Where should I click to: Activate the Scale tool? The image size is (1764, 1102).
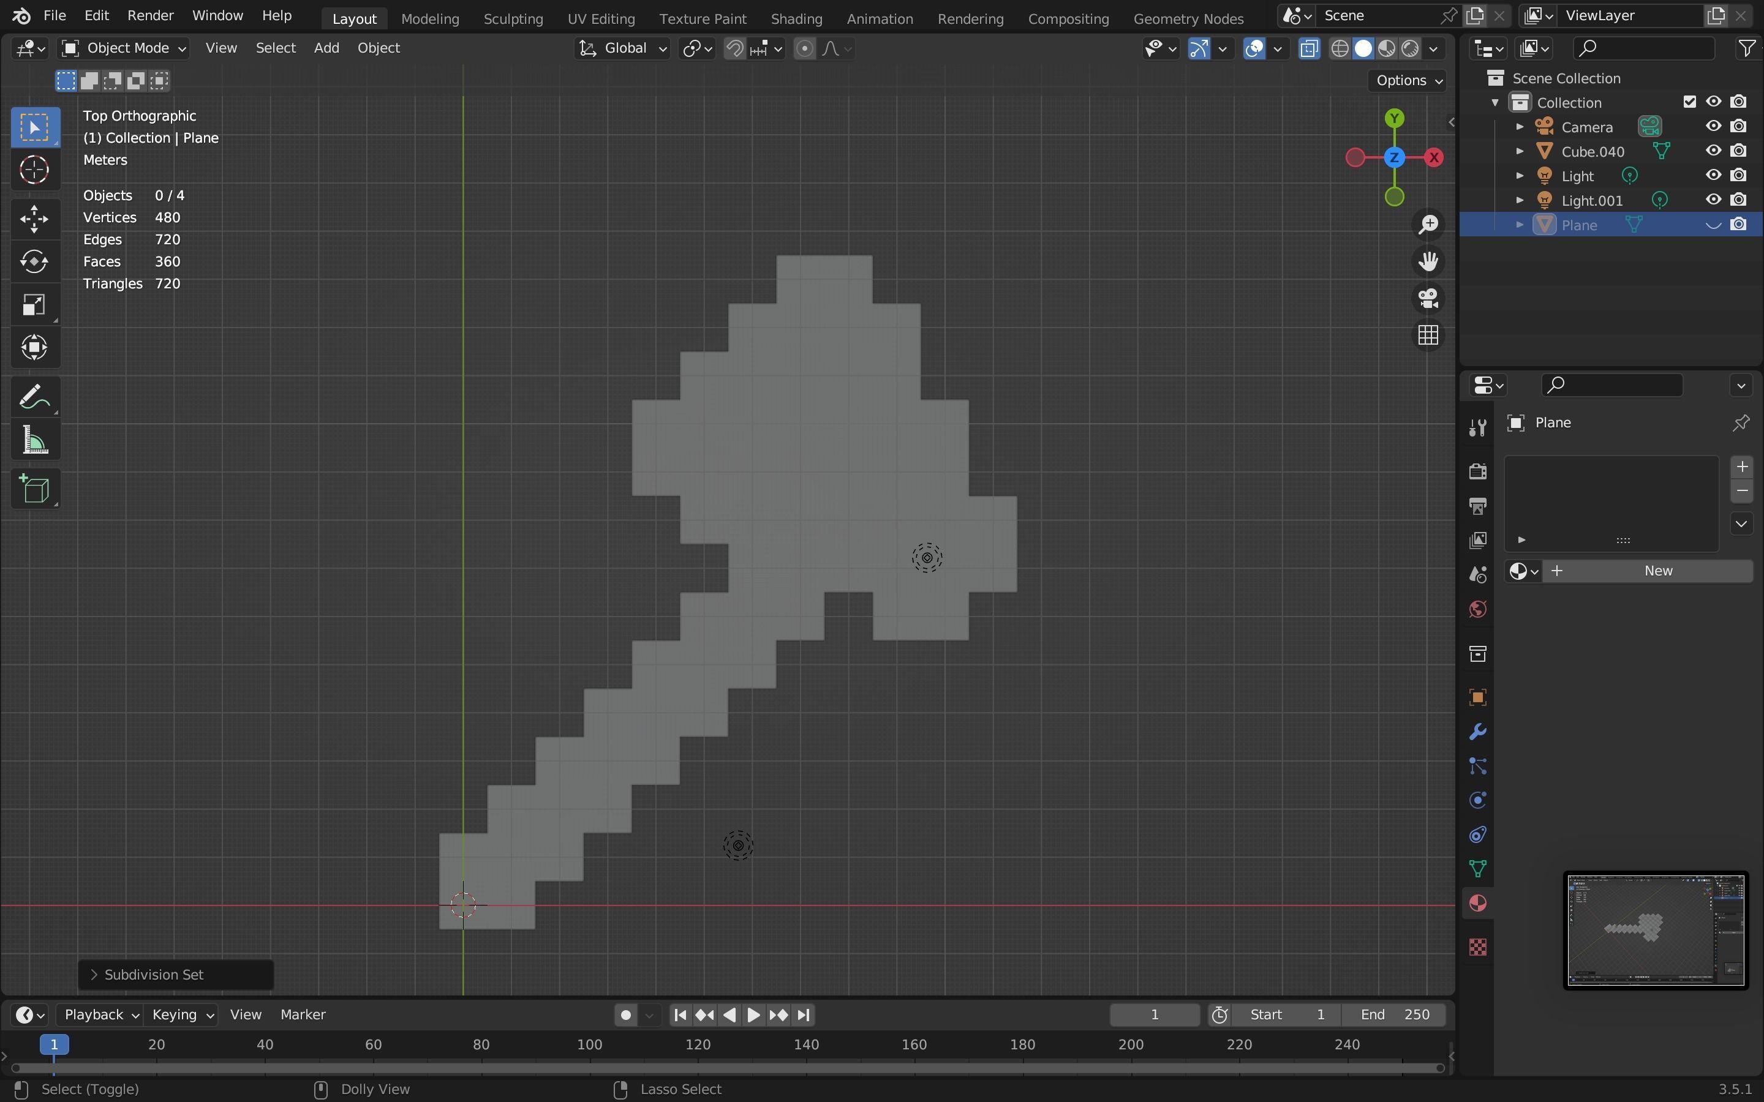pos(34,304)
